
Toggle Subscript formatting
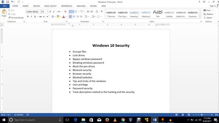[44, 17]
